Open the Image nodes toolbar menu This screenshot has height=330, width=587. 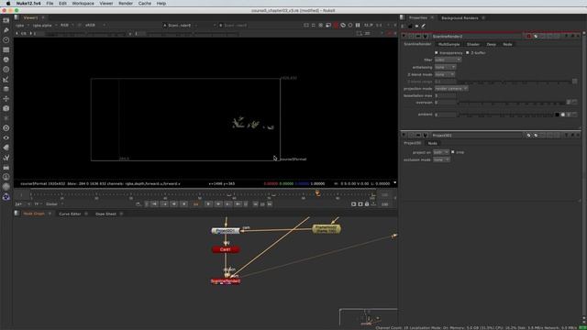[x=6, y=20]
